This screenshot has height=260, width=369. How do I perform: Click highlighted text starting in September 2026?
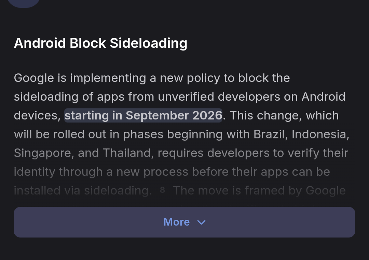143,115
